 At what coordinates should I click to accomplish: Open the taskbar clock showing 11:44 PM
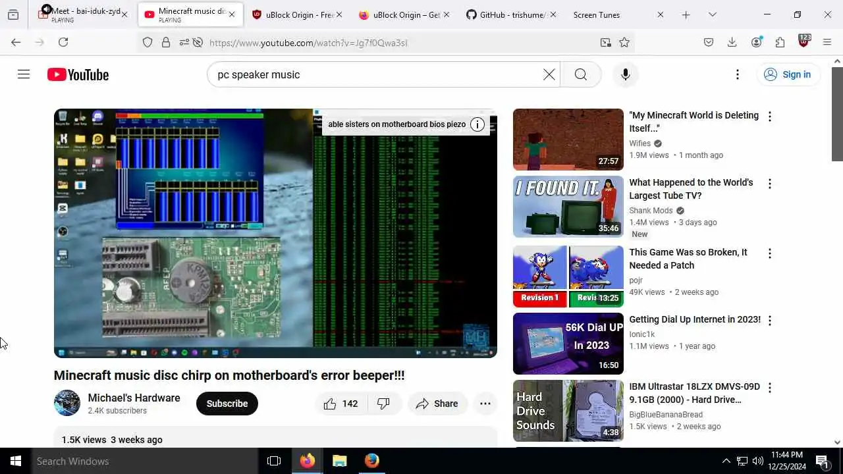pos(787,461)
